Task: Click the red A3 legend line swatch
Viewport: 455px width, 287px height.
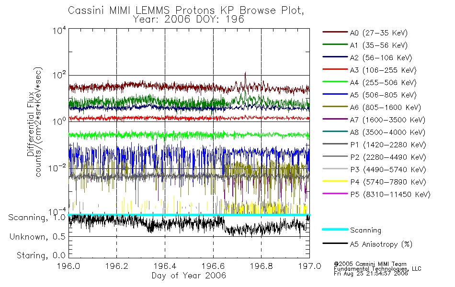Action: pyautogui.click(x=335, y=69)
